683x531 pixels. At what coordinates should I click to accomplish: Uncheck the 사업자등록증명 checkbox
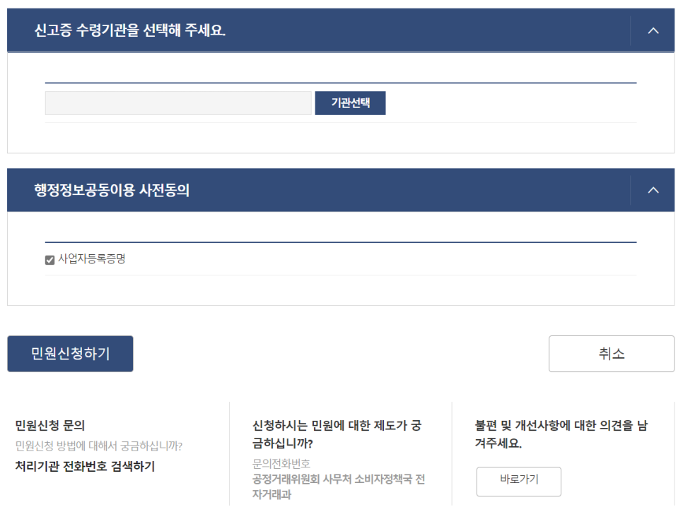(x=49, y=260)
